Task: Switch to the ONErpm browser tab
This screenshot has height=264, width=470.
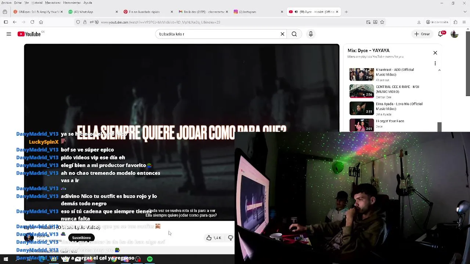Action: pyautogui.click(x=37, y=12)
